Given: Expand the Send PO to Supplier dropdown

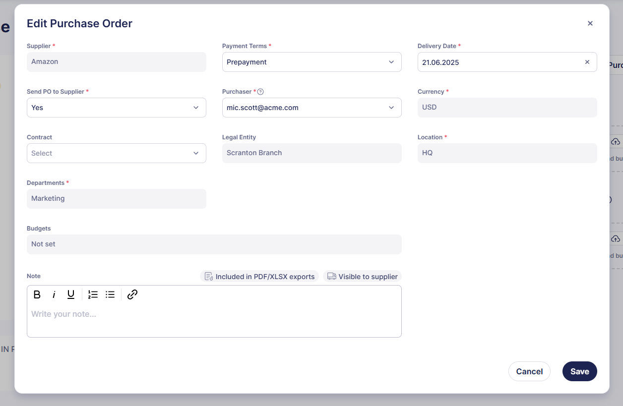Looking at the screenshot, I should click(x=116, y=108).
